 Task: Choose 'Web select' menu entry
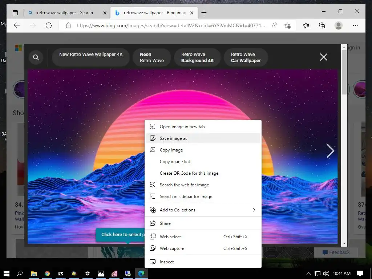point(203,237)
